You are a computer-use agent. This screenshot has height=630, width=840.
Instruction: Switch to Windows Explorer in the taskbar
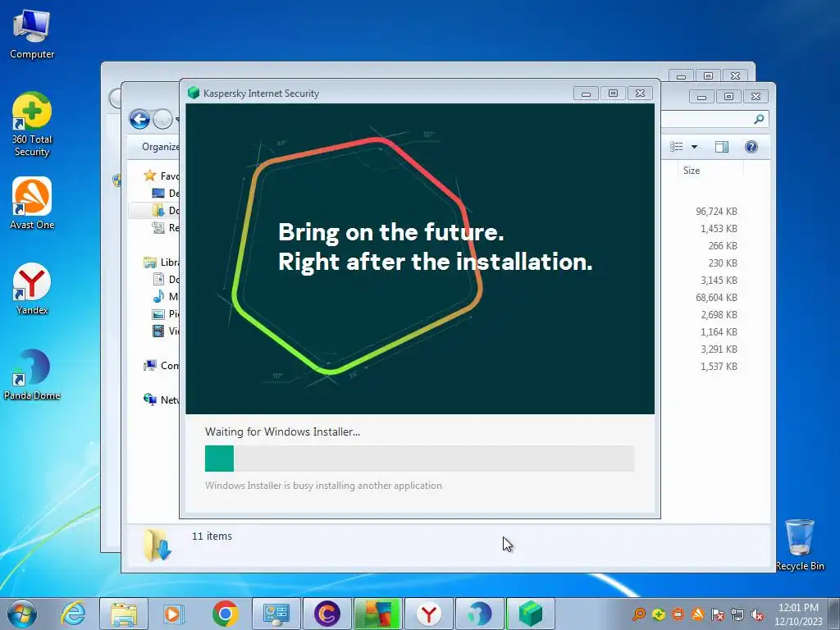pyautogui.click(x=124, y=614)
